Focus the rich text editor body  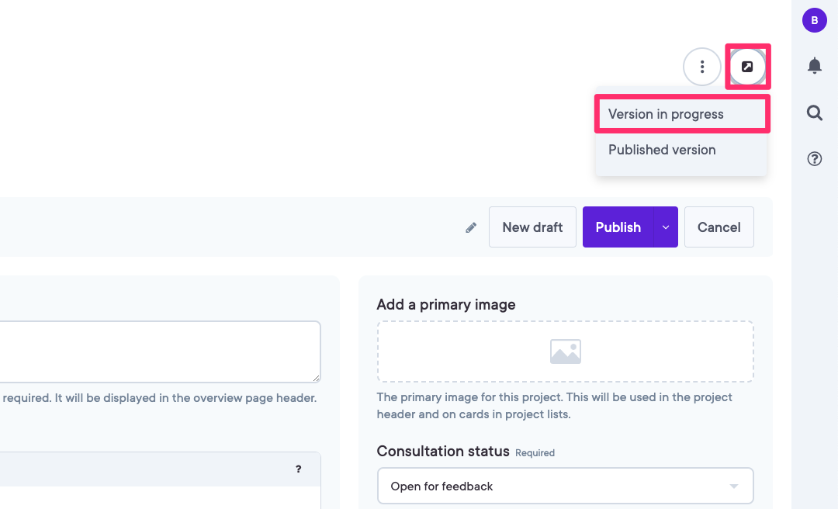tap(155, 498)
